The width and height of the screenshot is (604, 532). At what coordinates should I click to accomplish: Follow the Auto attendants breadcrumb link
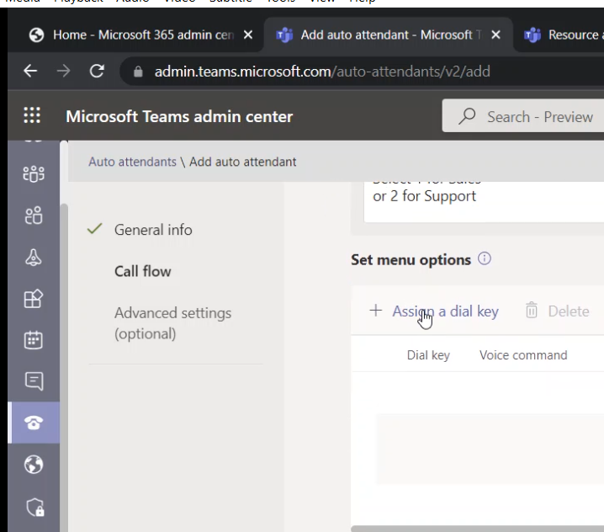pyautogui.click(x=132, y=162)
